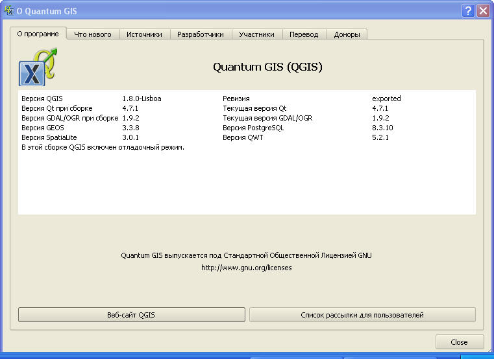Select the PostgreSQL value 8.3.10
This screenshot has width=494, height=359.
(x=382, y=128)
